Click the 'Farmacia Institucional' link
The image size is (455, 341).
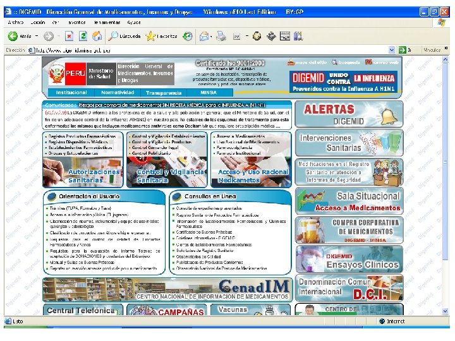pyautogui.click(x=238, y=153)
